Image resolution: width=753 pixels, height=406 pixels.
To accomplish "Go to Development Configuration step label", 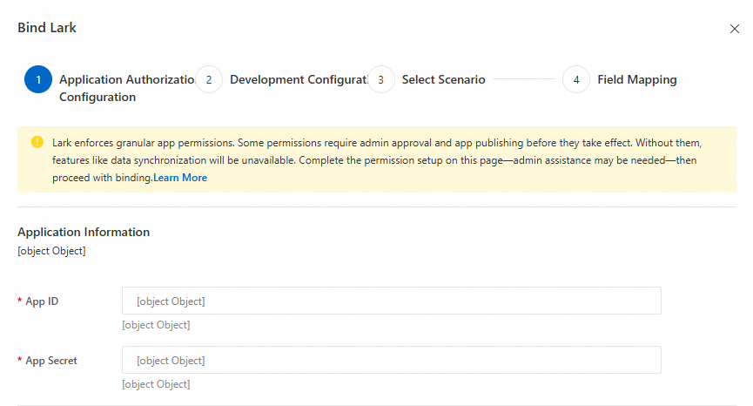I will pyautogui.click(x=299, y=79).
